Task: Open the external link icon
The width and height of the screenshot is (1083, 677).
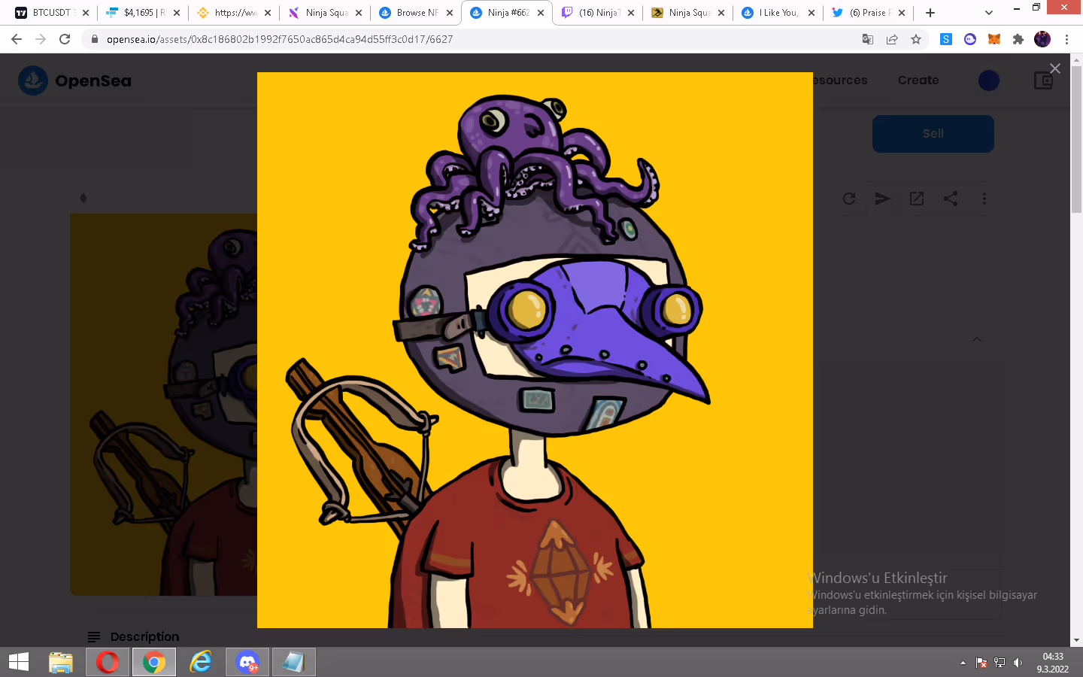Action: (917, 199)
